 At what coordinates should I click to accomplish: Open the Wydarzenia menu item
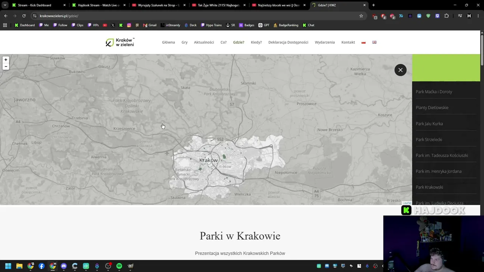(x=325, y=42)
